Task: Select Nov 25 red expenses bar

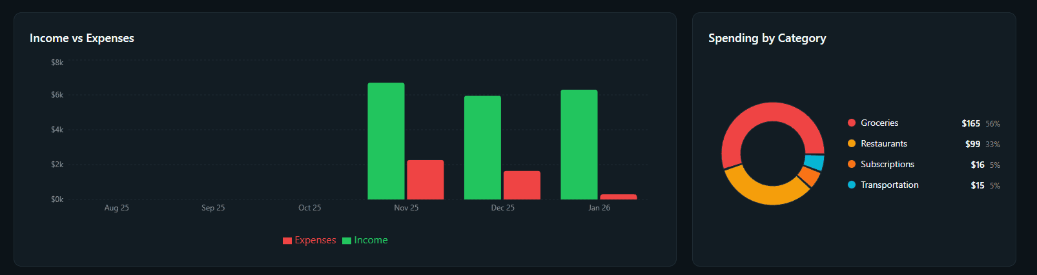Action: point(426,180)
